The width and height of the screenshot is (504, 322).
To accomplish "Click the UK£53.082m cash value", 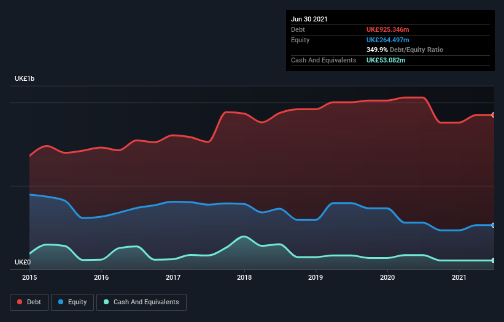I will [x=386, y=60].
